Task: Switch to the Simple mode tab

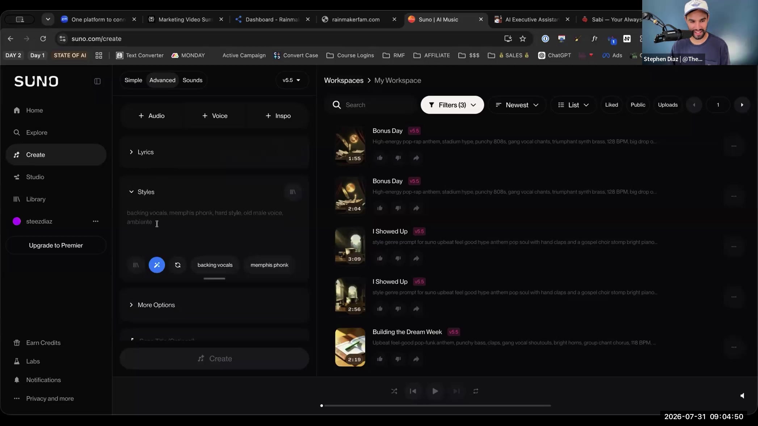Action: pyautogui.click(x=133, y=80)
